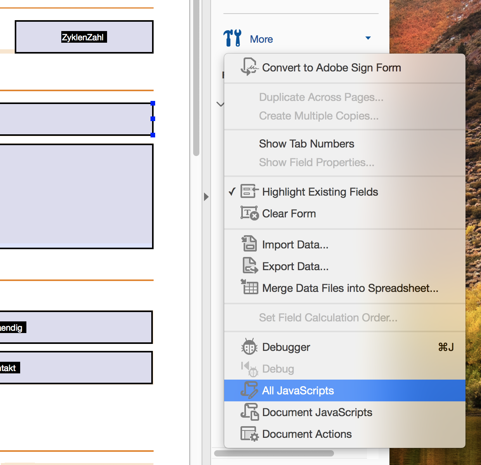The image size is (481, 465).
Task: Toggle Highlight Existing Fields checkmark
Action: click(232, 191)
